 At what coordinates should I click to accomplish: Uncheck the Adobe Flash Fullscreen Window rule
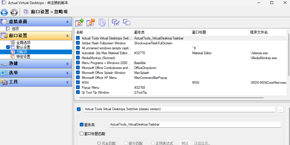pyautogui.click(x=78, y=43)
